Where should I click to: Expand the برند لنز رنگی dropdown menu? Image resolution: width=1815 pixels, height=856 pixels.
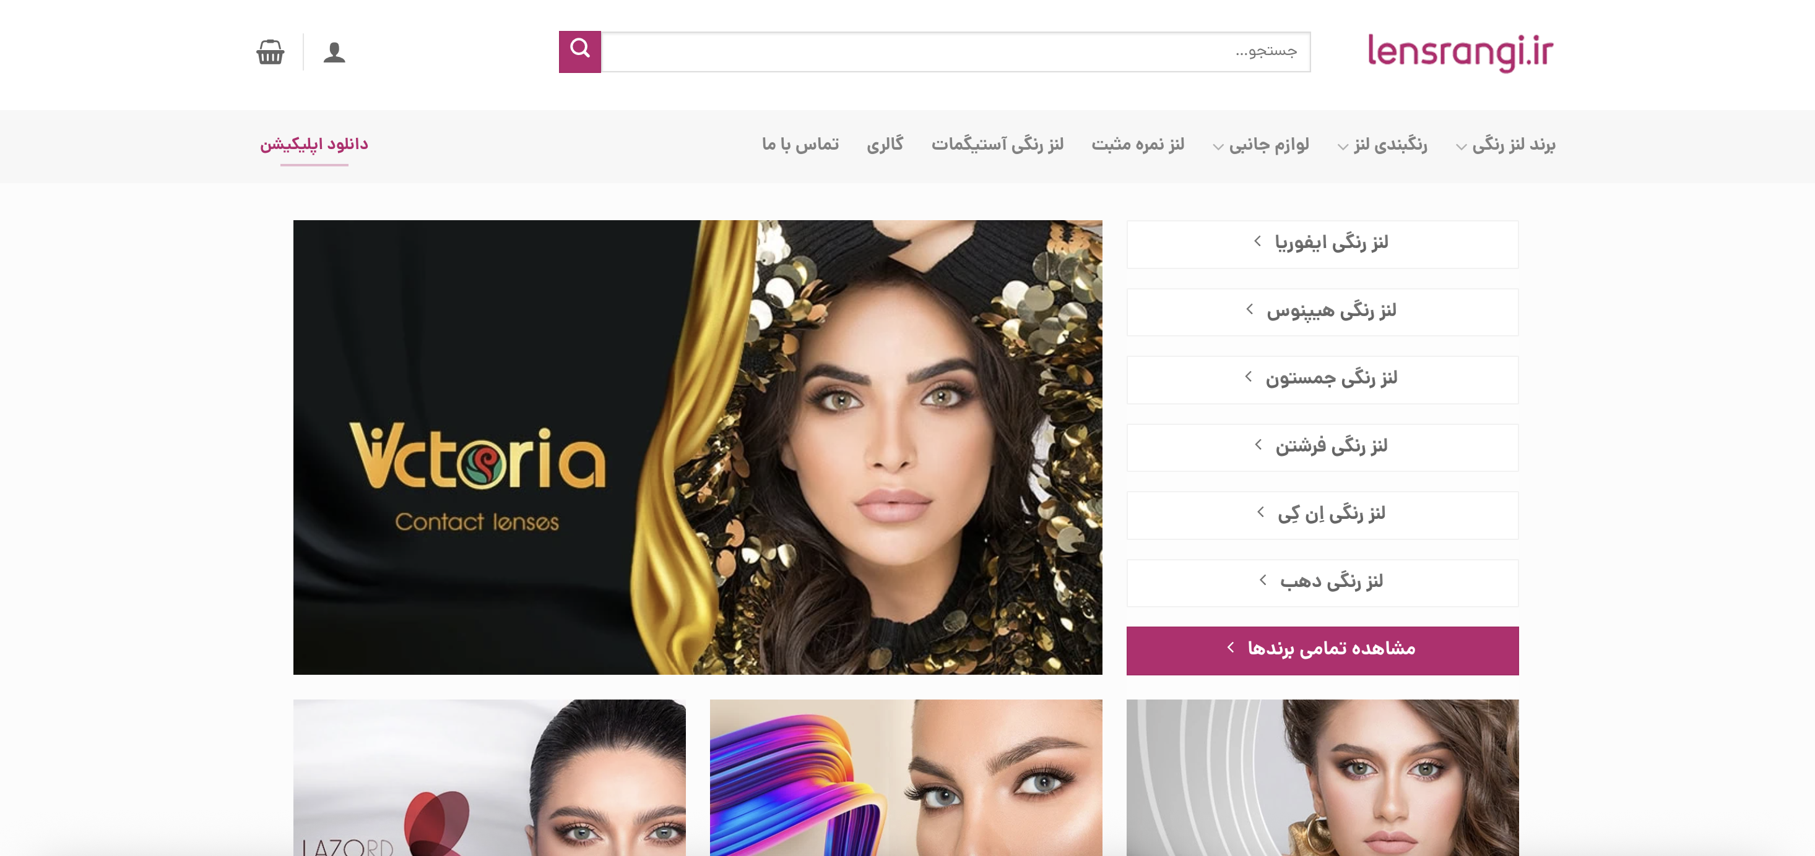pos(1505,145)
